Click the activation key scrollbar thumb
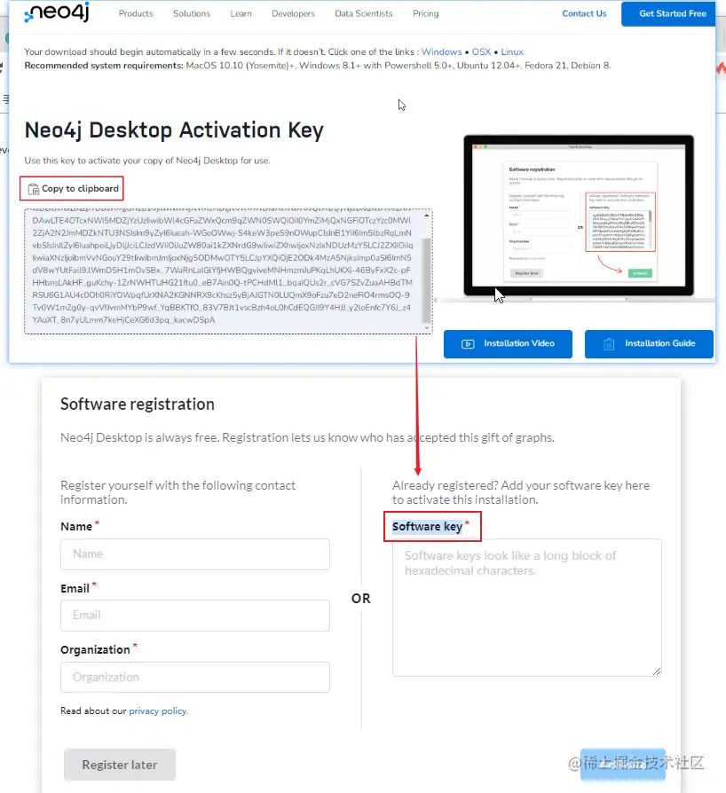The image size is (726, 793). tap(427, 279)
